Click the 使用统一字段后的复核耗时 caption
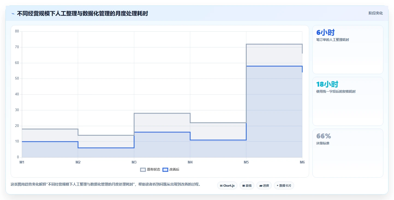394x200 pixels. (336, 92)
